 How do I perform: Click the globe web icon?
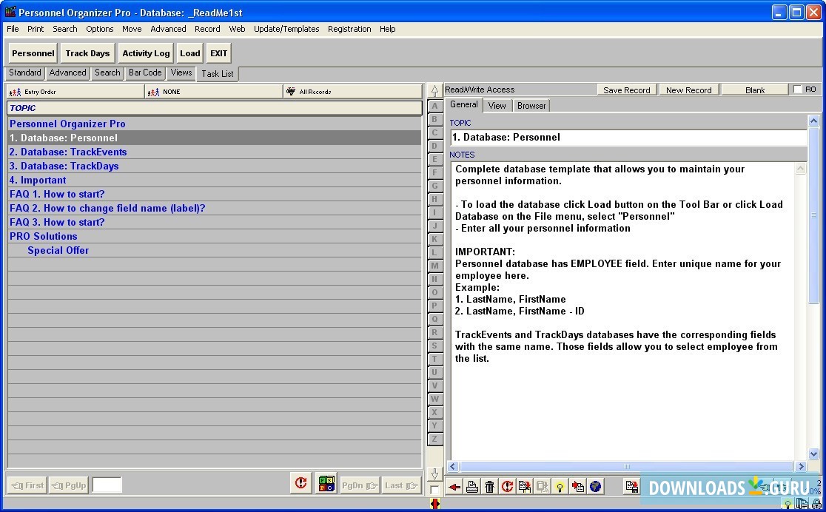point(596,486)
